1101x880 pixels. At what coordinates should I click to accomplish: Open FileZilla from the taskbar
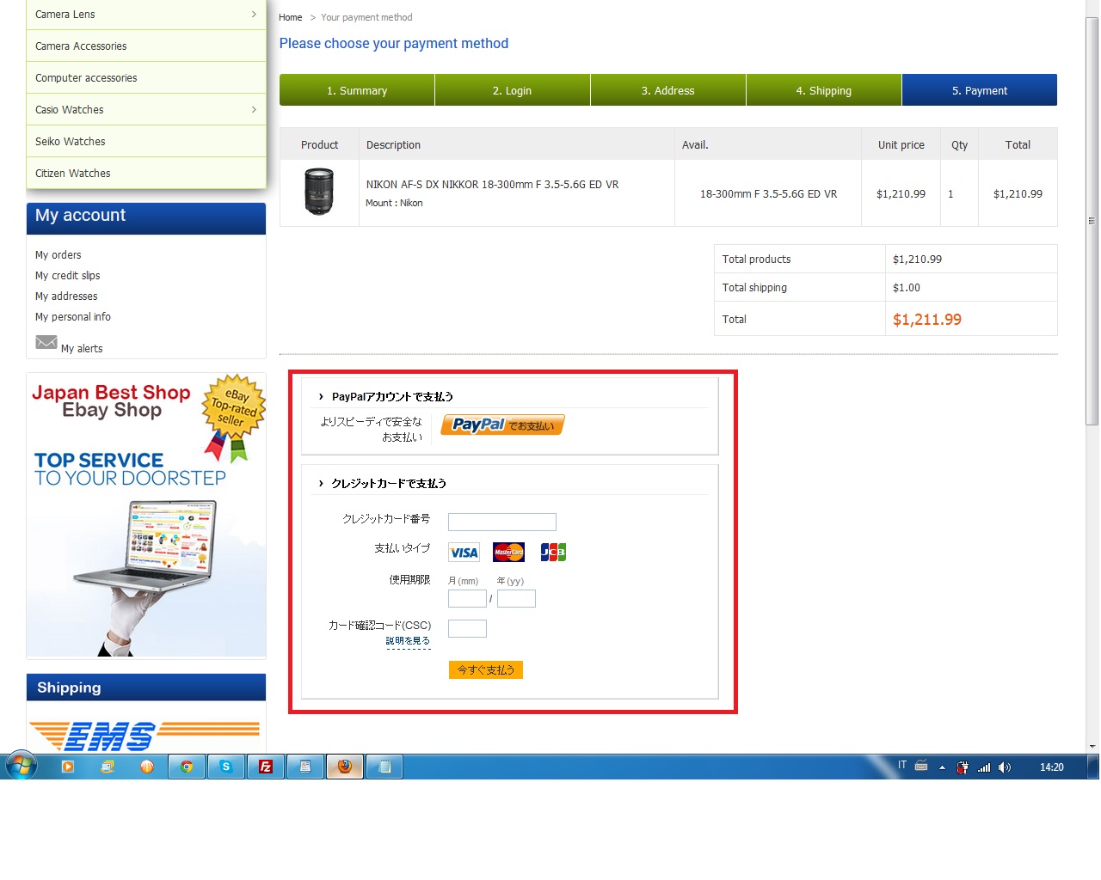[x=266, y=767]
